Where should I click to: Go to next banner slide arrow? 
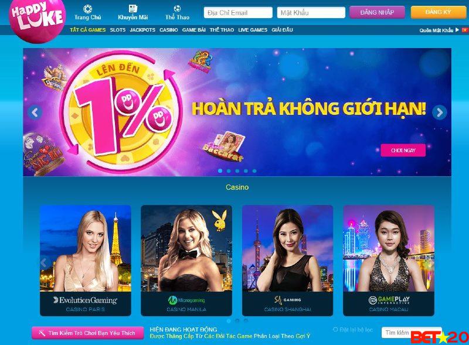[x=439, y=112]
